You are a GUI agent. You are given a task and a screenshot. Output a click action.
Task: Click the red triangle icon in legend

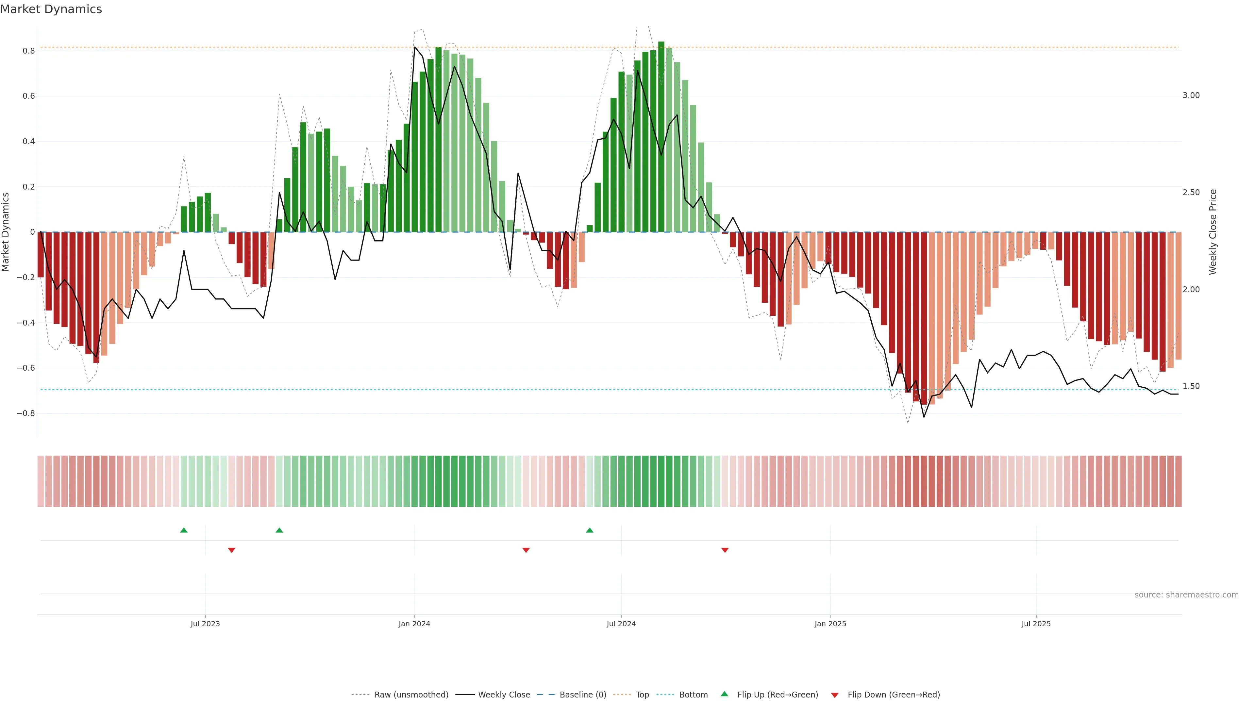coord(835,695)
